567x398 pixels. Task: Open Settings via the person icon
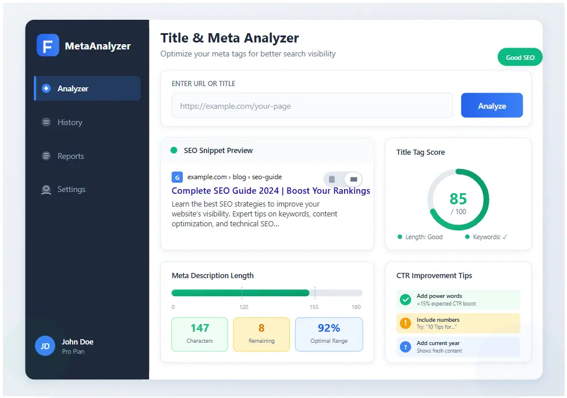coord(47,189)
